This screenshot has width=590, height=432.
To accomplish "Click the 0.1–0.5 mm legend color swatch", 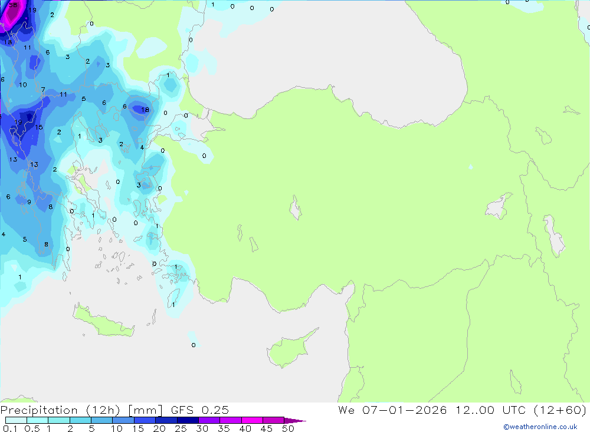I will tap(16, 420).
